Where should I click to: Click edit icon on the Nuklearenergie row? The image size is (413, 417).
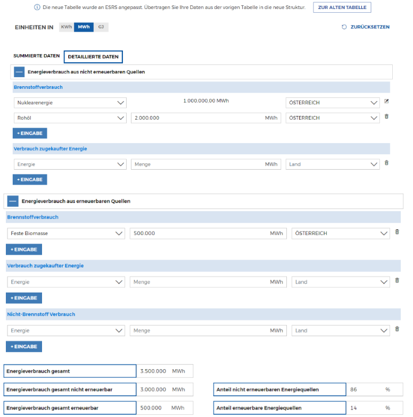pos(386,101)
